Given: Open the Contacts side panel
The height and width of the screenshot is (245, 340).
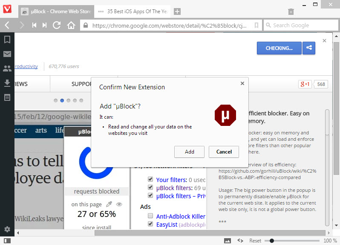Looking at the screenshot, I should tap(7, 68).
